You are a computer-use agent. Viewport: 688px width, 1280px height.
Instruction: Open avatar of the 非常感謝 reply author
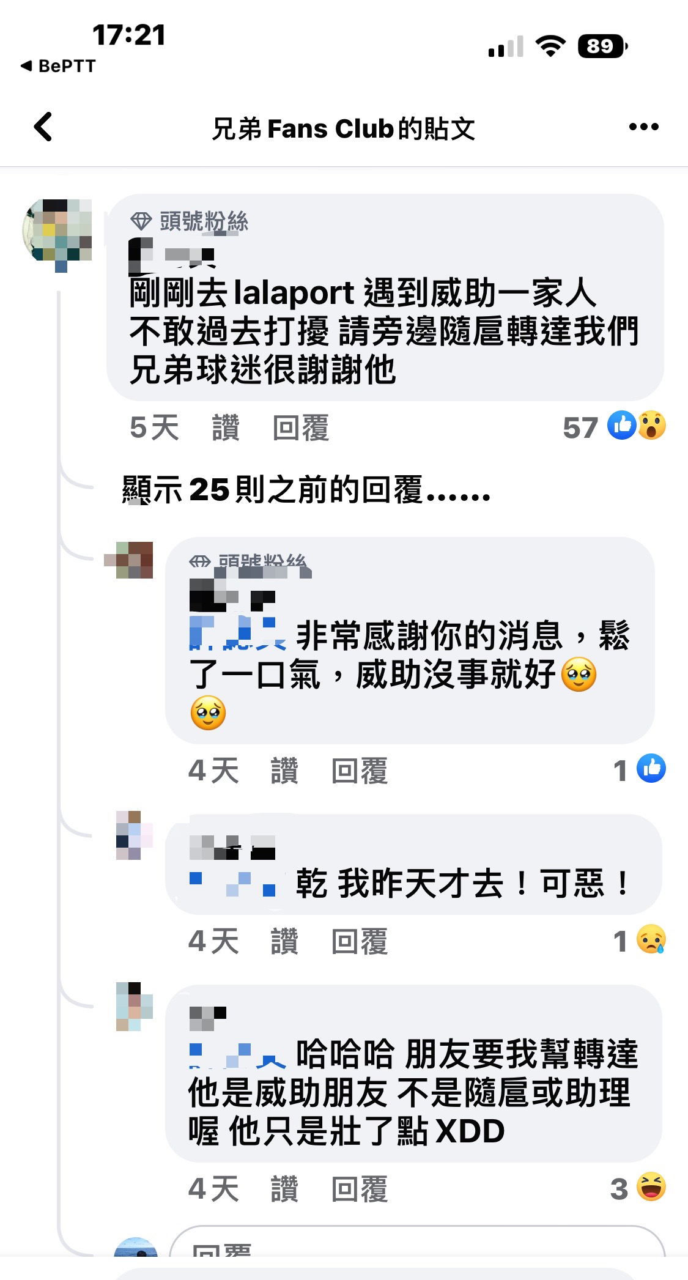pyautogui.click(x=129, y=560)
